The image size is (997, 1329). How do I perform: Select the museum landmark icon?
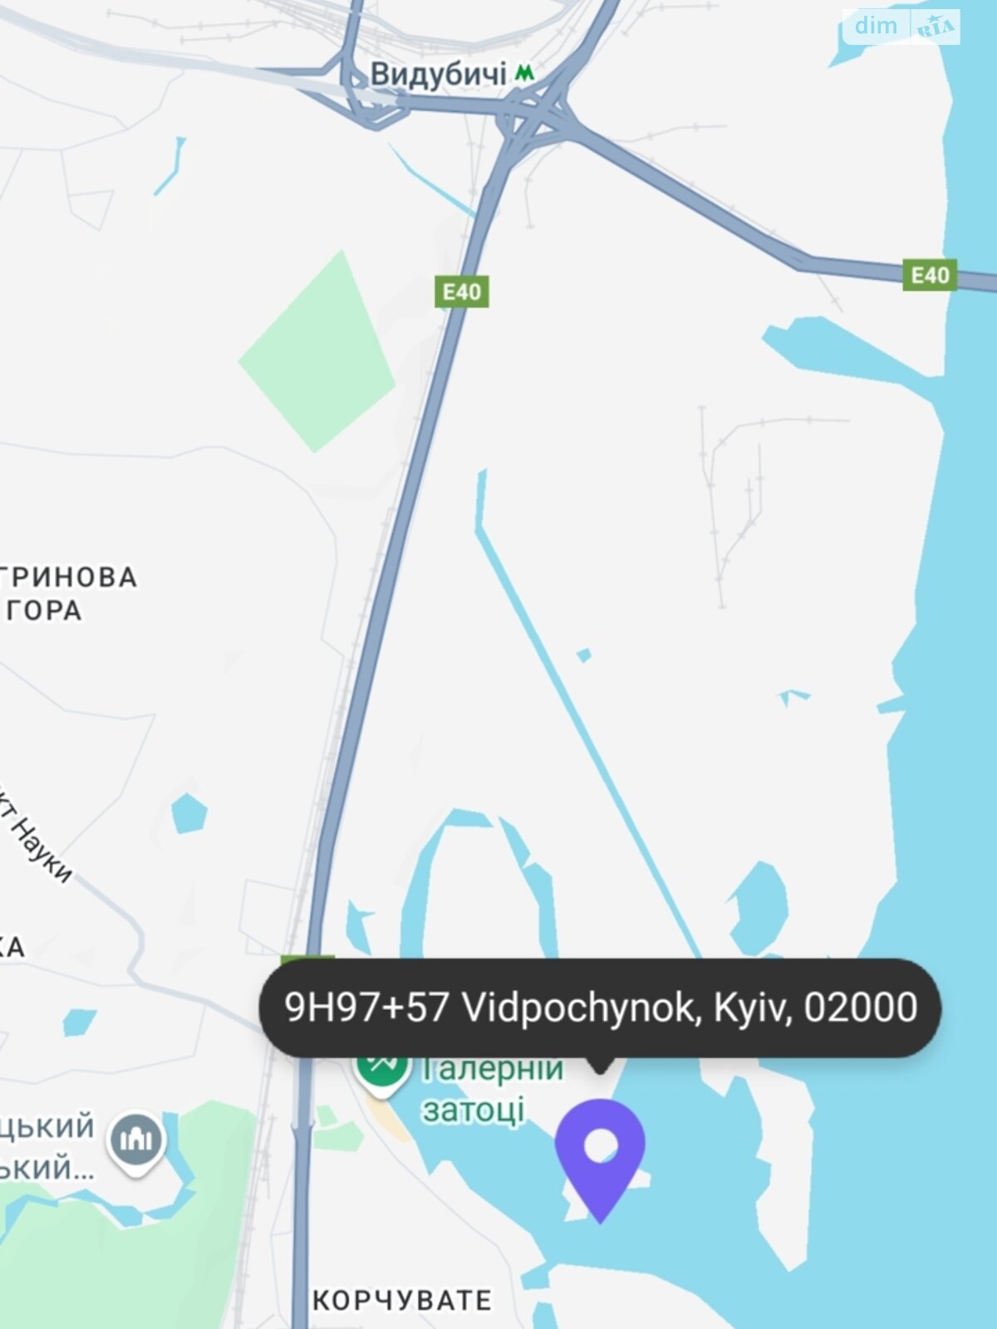tap(136, 1141)
